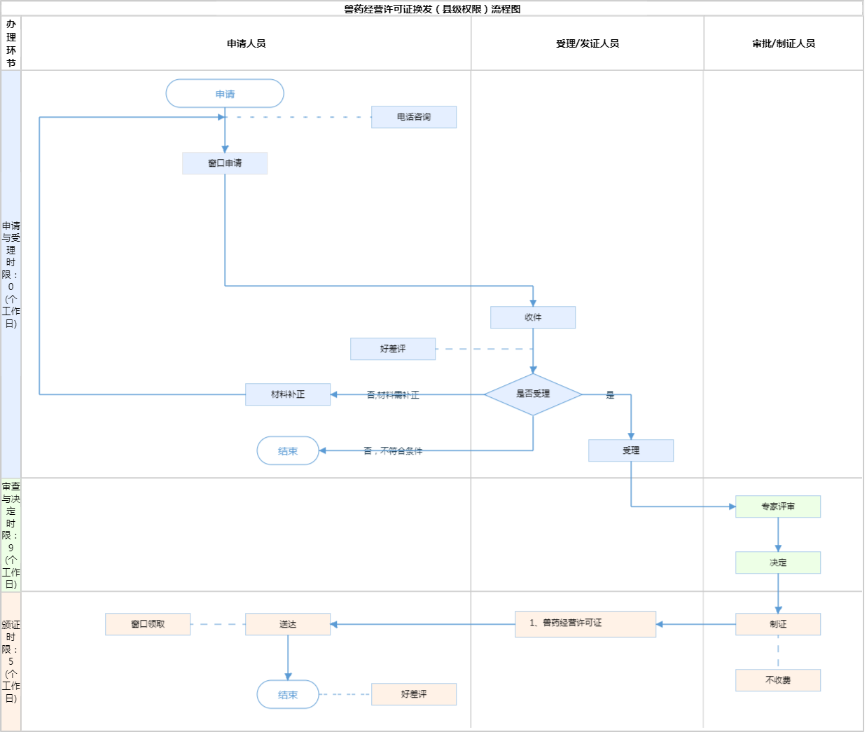Select the 收件 process box

533,317
